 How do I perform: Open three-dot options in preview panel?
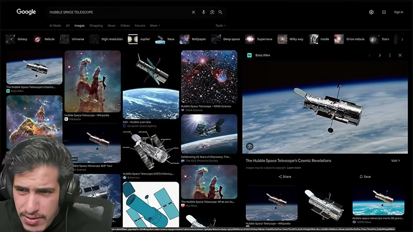point(390,55)
